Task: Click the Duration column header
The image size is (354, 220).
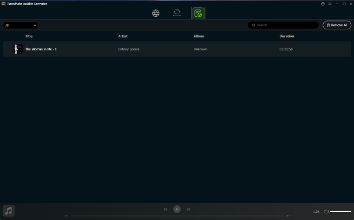Action: pyautogui.click(x=287, y=36)
